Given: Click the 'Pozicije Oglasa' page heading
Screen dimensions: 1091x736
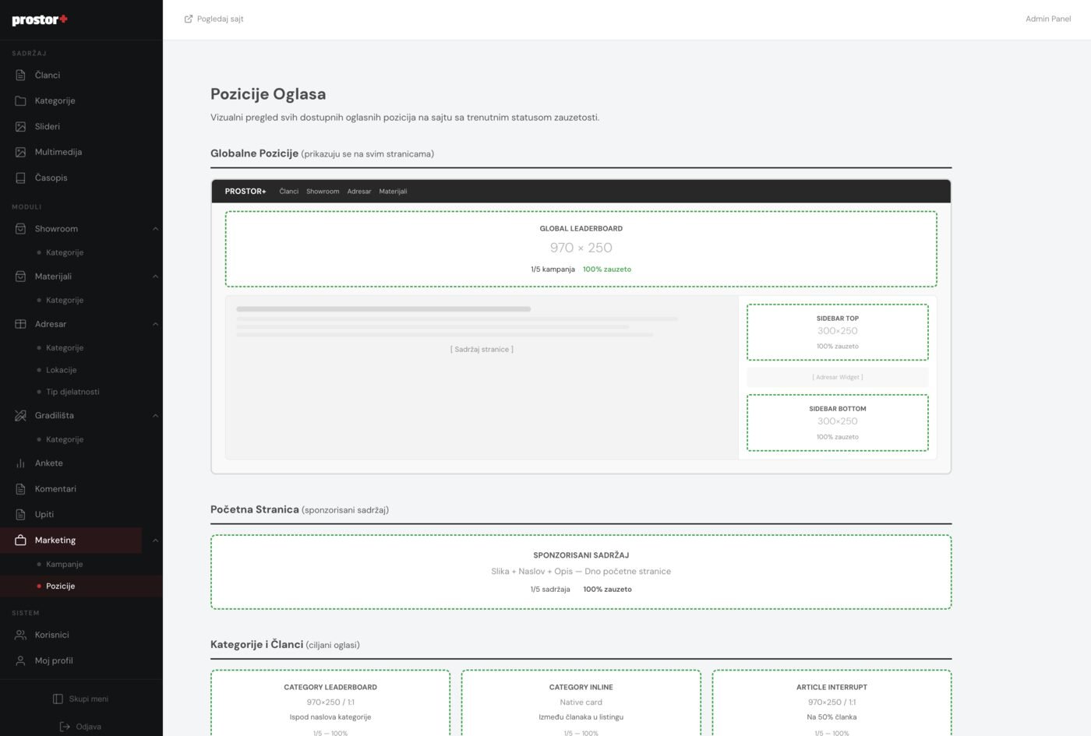Looking at the screenshot, I should pos(268,94).
